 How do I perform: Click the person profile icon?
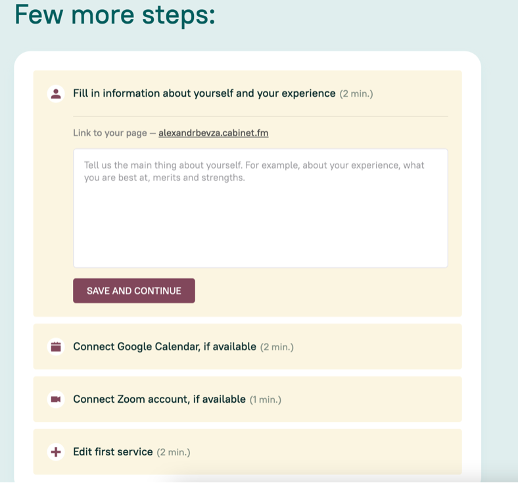(56, 93)
